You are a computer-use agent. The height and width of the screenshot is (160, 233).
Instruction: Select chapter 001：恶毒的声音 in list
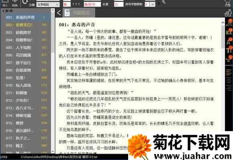(26, 17)
